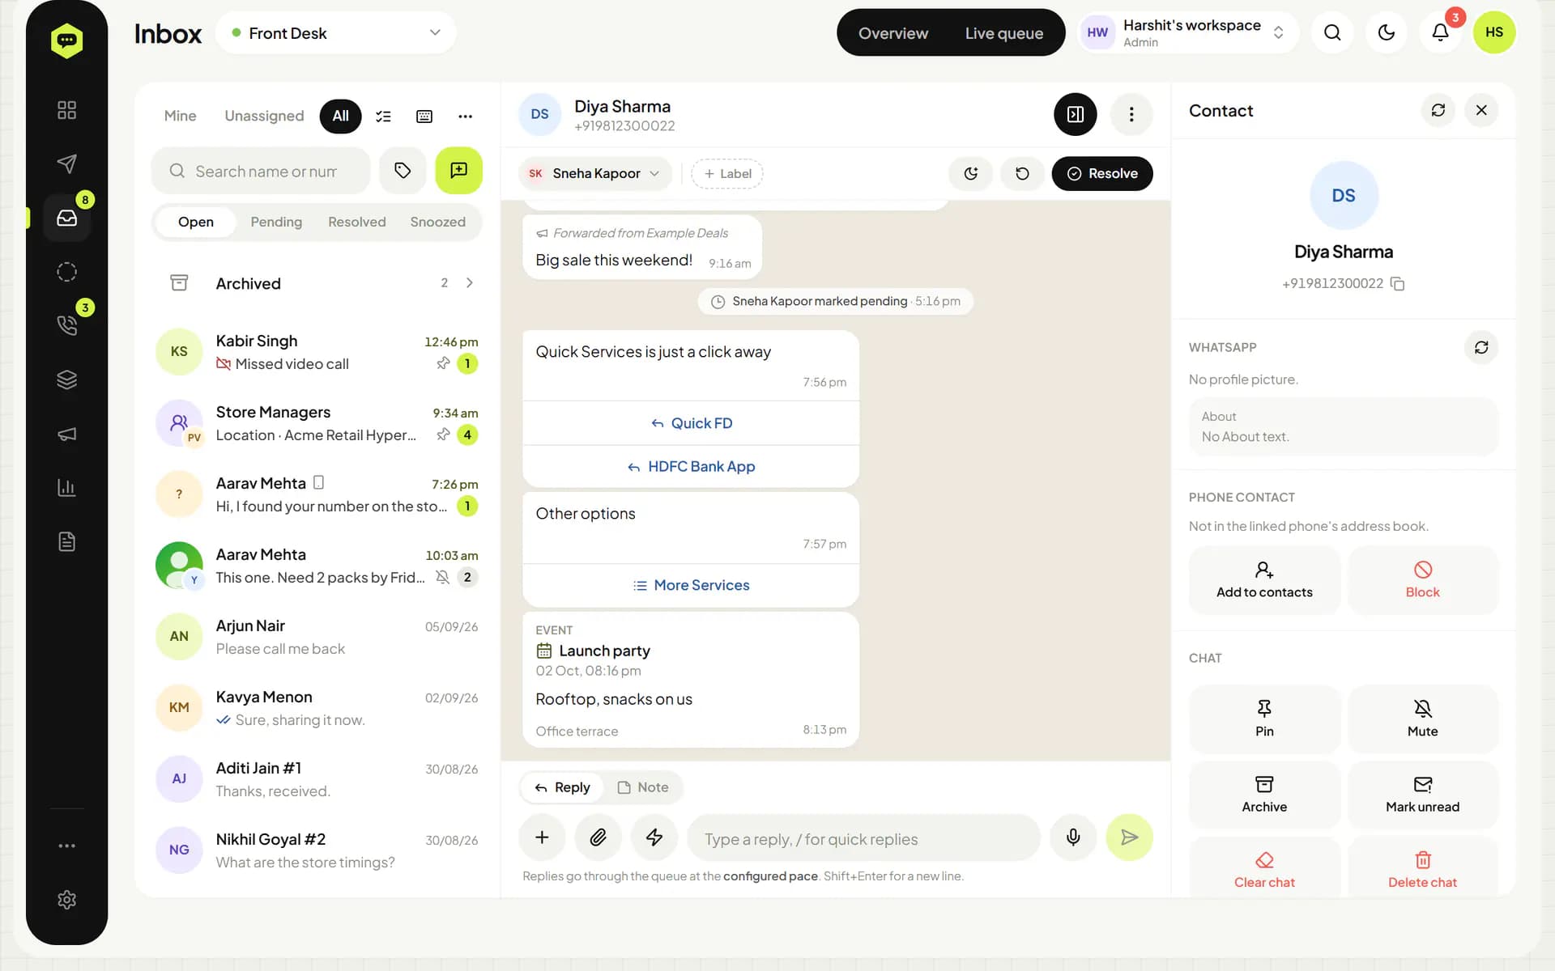Click the Live queue button
Screen dimensions: 1555x971
click(1003, 33)
